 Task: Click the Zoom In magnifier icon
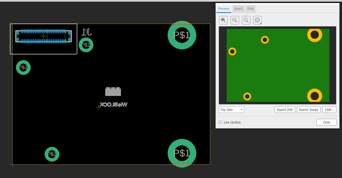click(x=235, y=20)
